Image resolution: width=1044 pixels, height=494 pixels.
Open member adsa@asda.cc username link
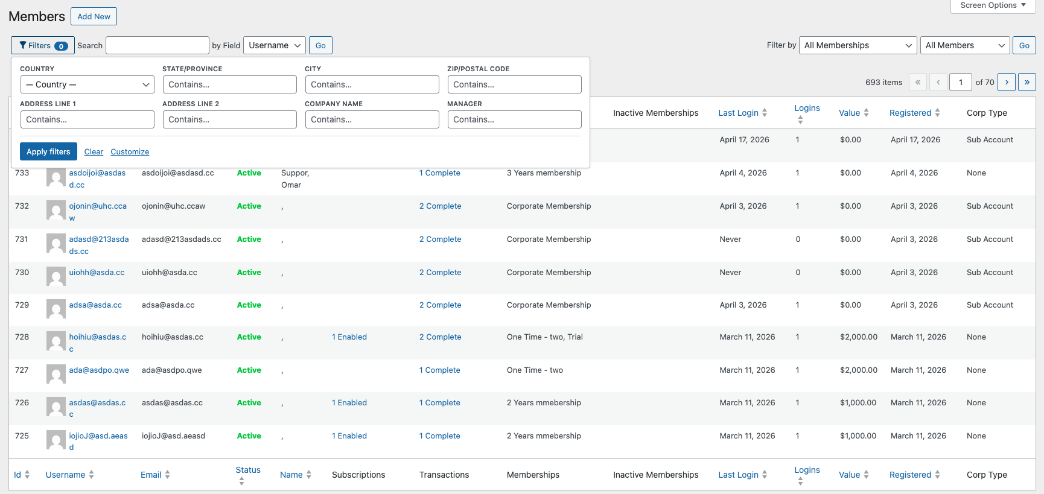pos(95,305)
